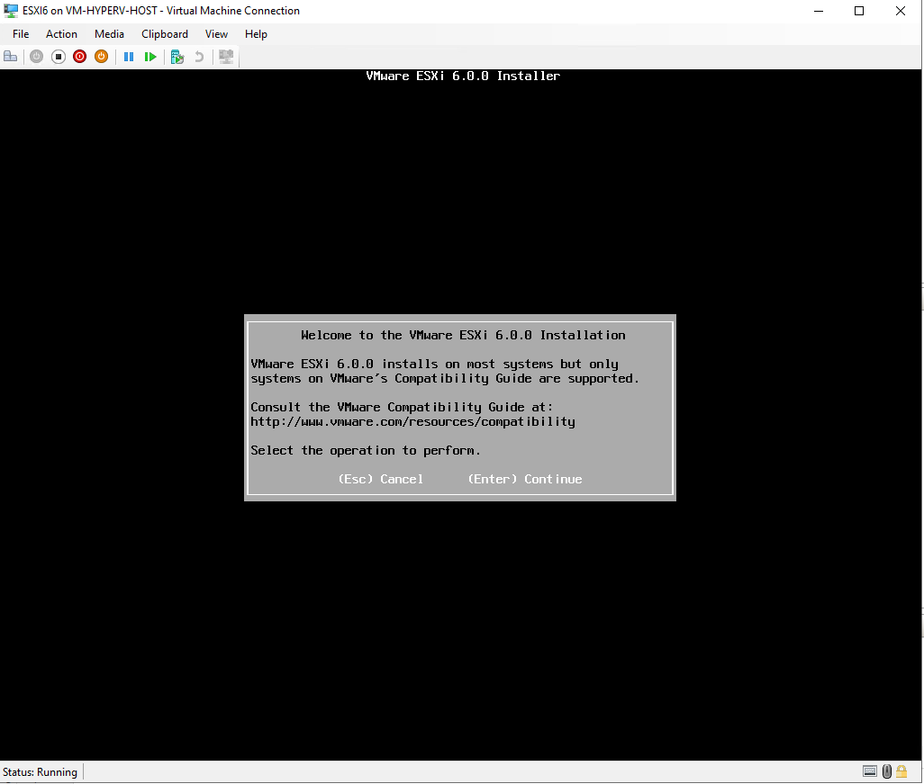
Task: Click the 'Welcome to the VMware ESXi 6.0.0 Installation' title
Action: 463,335
